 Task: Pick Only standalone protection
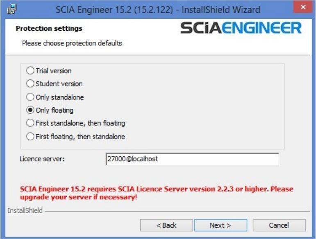coord(55,97)
